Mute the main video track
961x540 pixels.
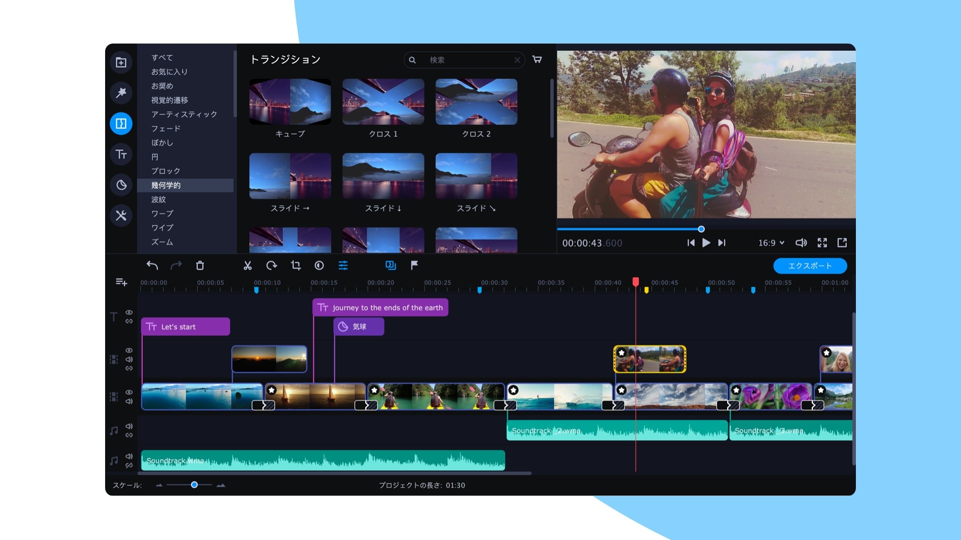click(x=129, y=401)
